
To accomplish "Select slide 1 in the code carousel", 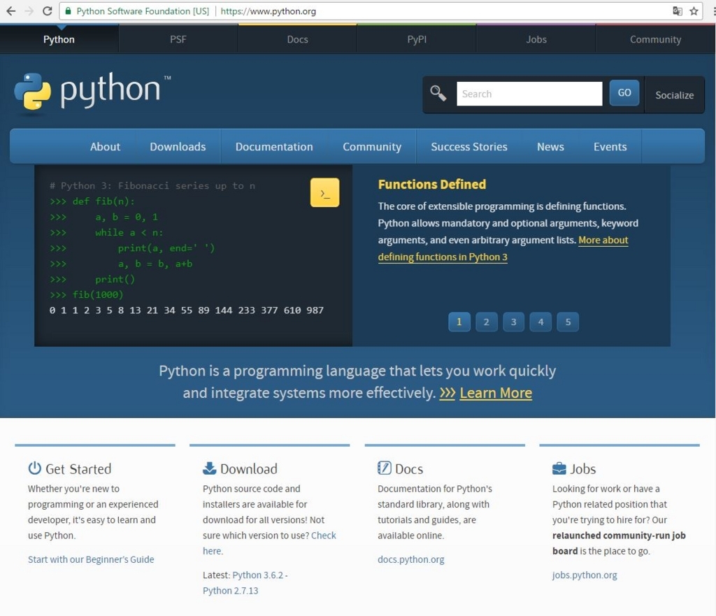I will (x=459, y=322).
